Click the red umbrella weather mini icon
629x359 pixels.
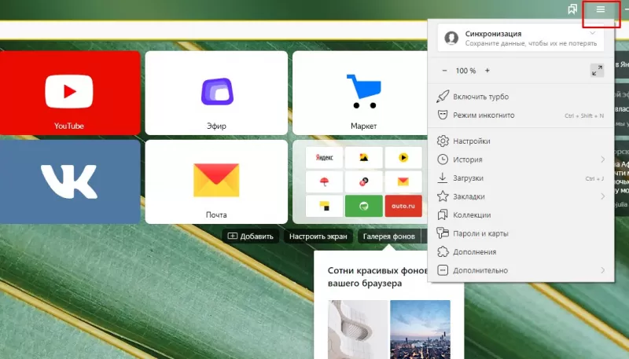[324, 182]
